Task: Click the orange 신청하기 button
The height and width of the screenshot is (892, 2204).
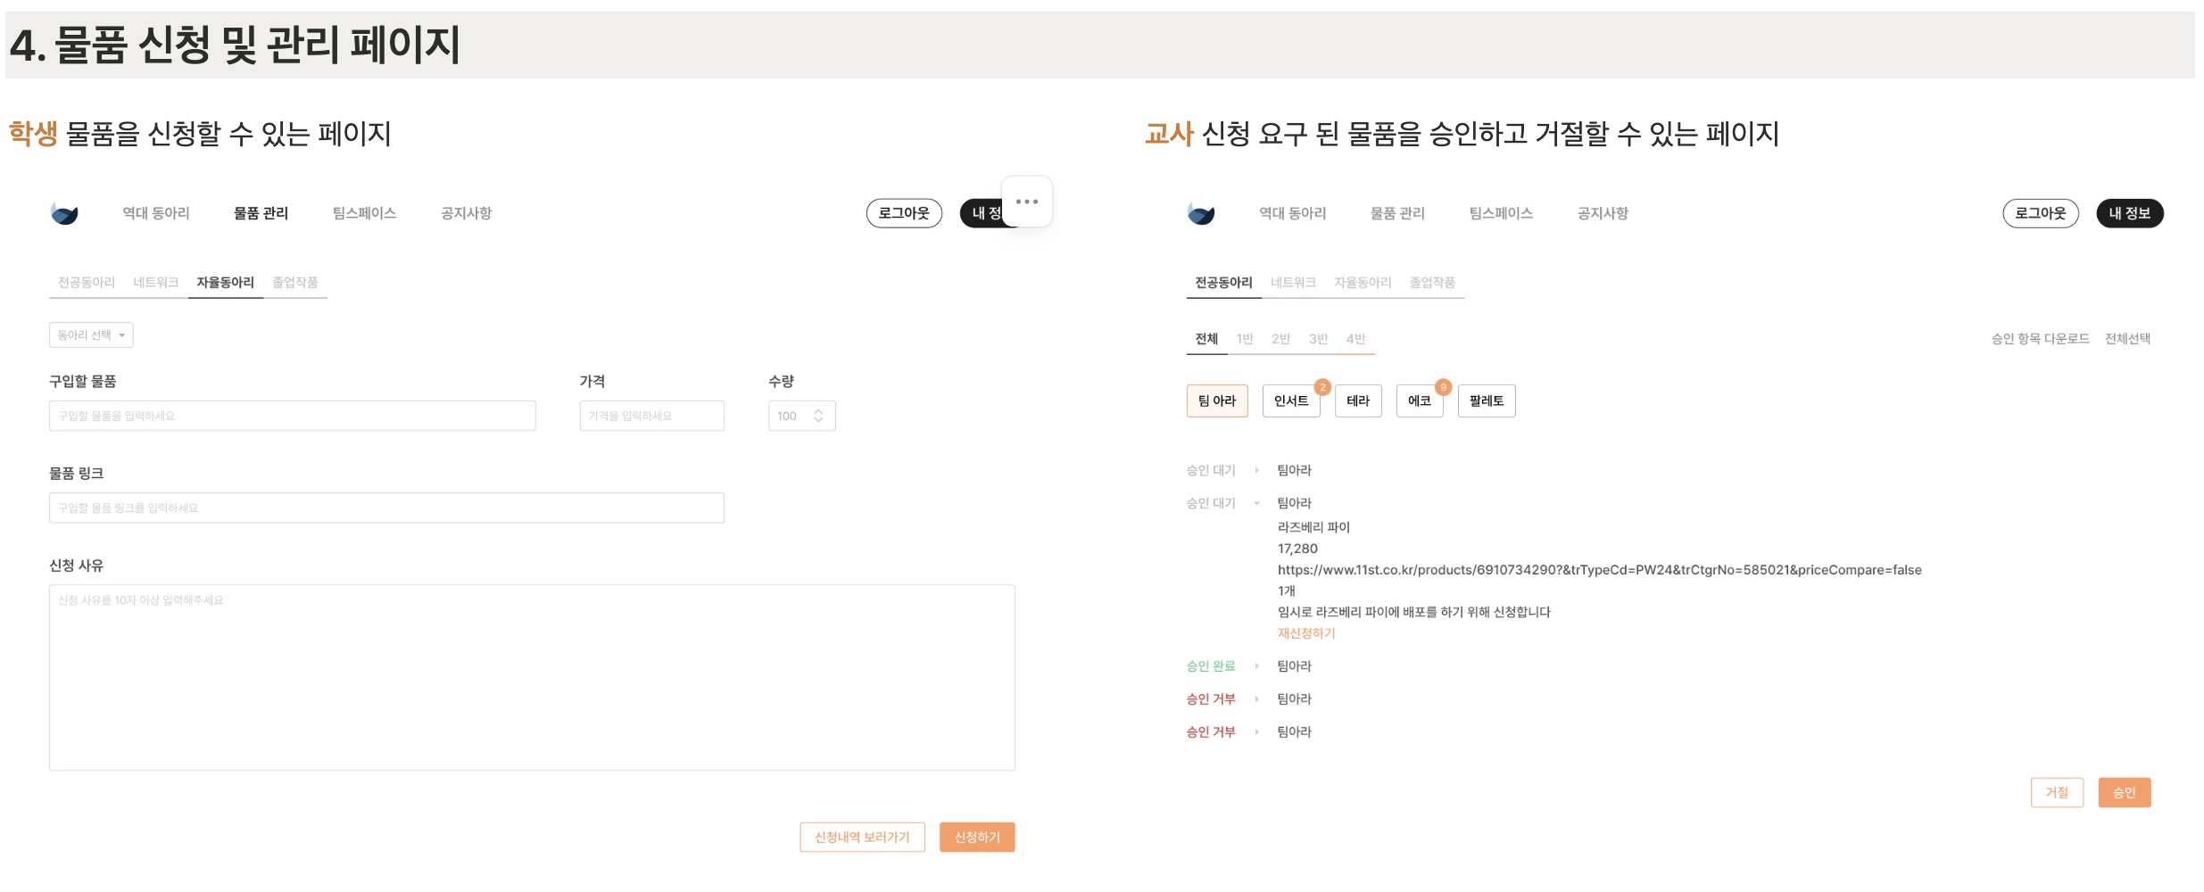Action: coord(976,838)
